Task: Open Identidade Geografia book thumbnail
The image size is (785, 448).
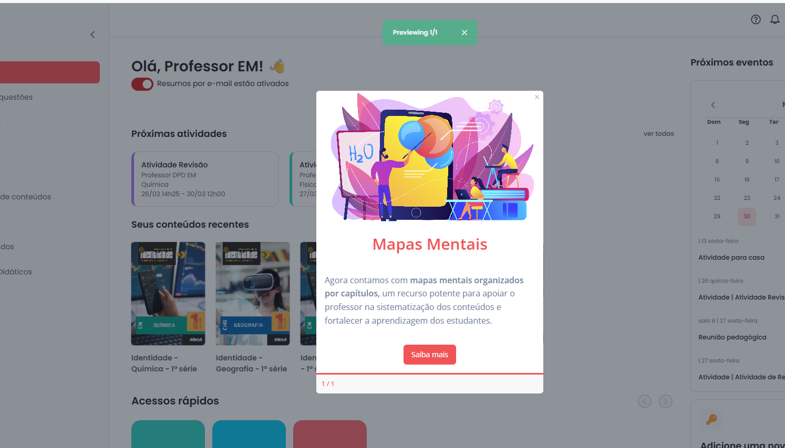Action: (253, 293)
